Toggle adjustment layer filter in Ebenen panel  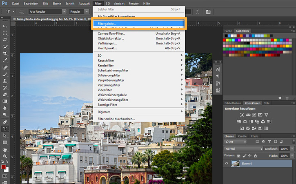tap(263, 142)
